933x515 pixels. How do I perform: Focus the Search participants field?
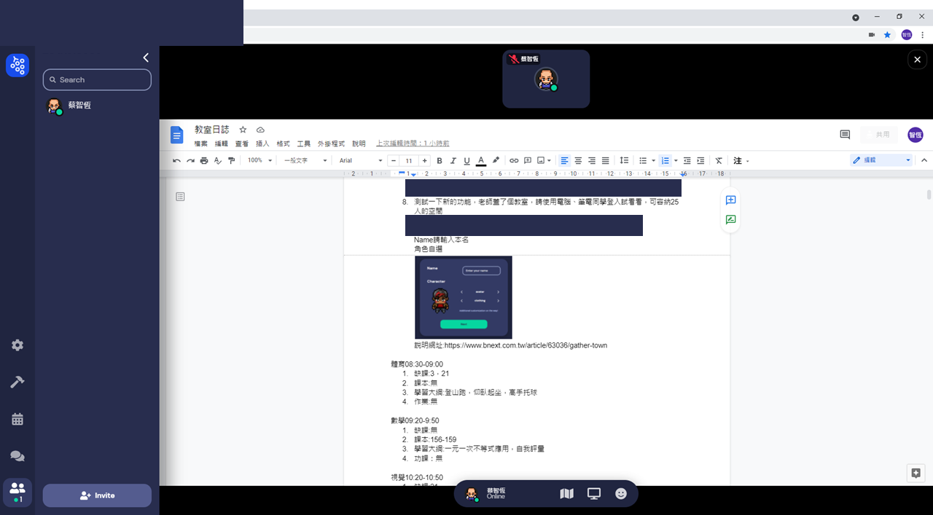pyautogui.click(x=97, y=80)
